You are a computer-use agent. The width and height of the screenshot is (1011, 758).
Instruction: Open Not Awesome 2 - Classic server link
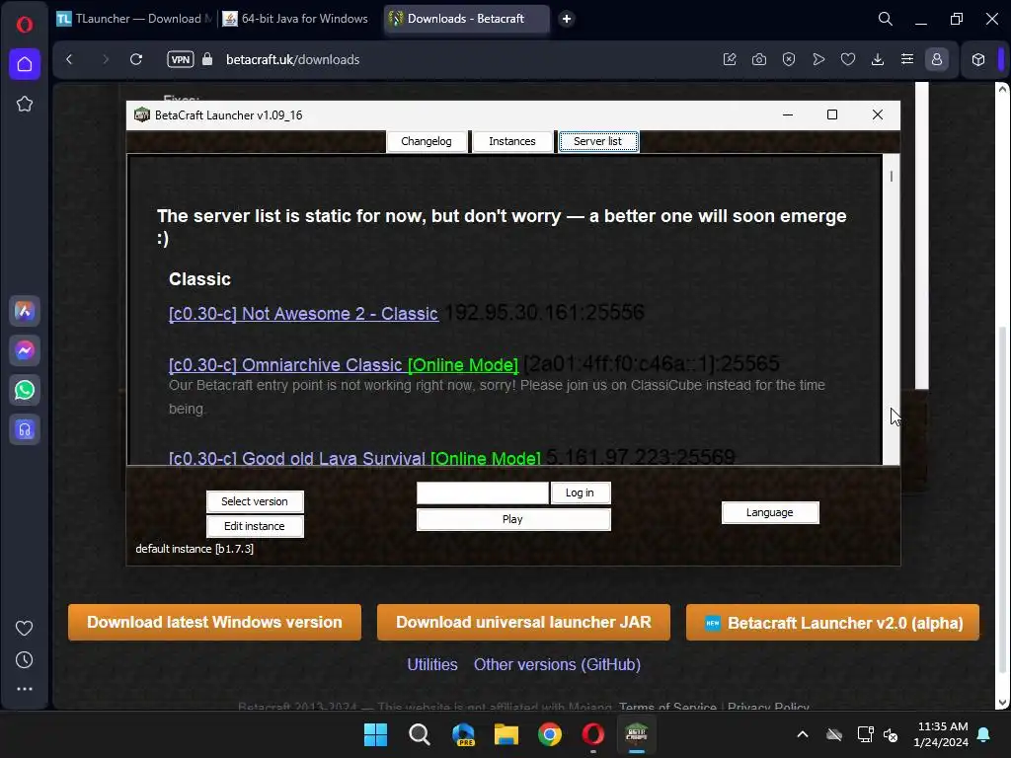point(304,314)
